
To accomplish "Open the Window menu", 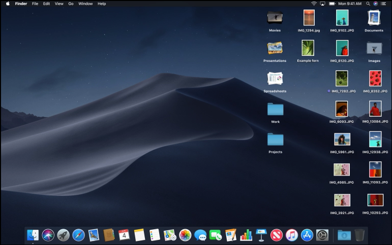I will [85, 4].
